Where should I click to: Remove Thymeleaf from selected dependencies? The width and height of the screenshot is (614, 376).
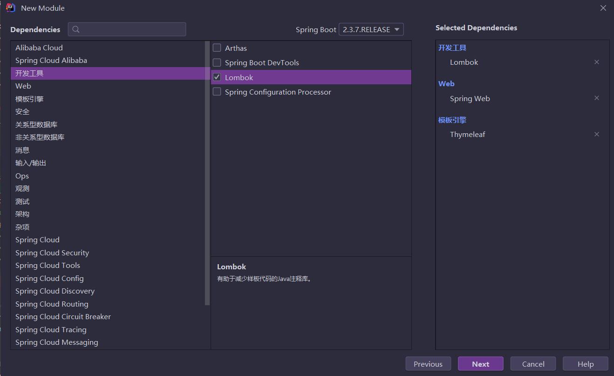[x=596, y=134]
